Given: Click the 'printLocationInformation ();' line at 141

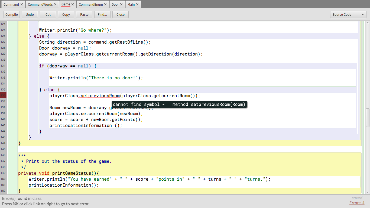Looking at the screenshot, I should coord(86,125).
